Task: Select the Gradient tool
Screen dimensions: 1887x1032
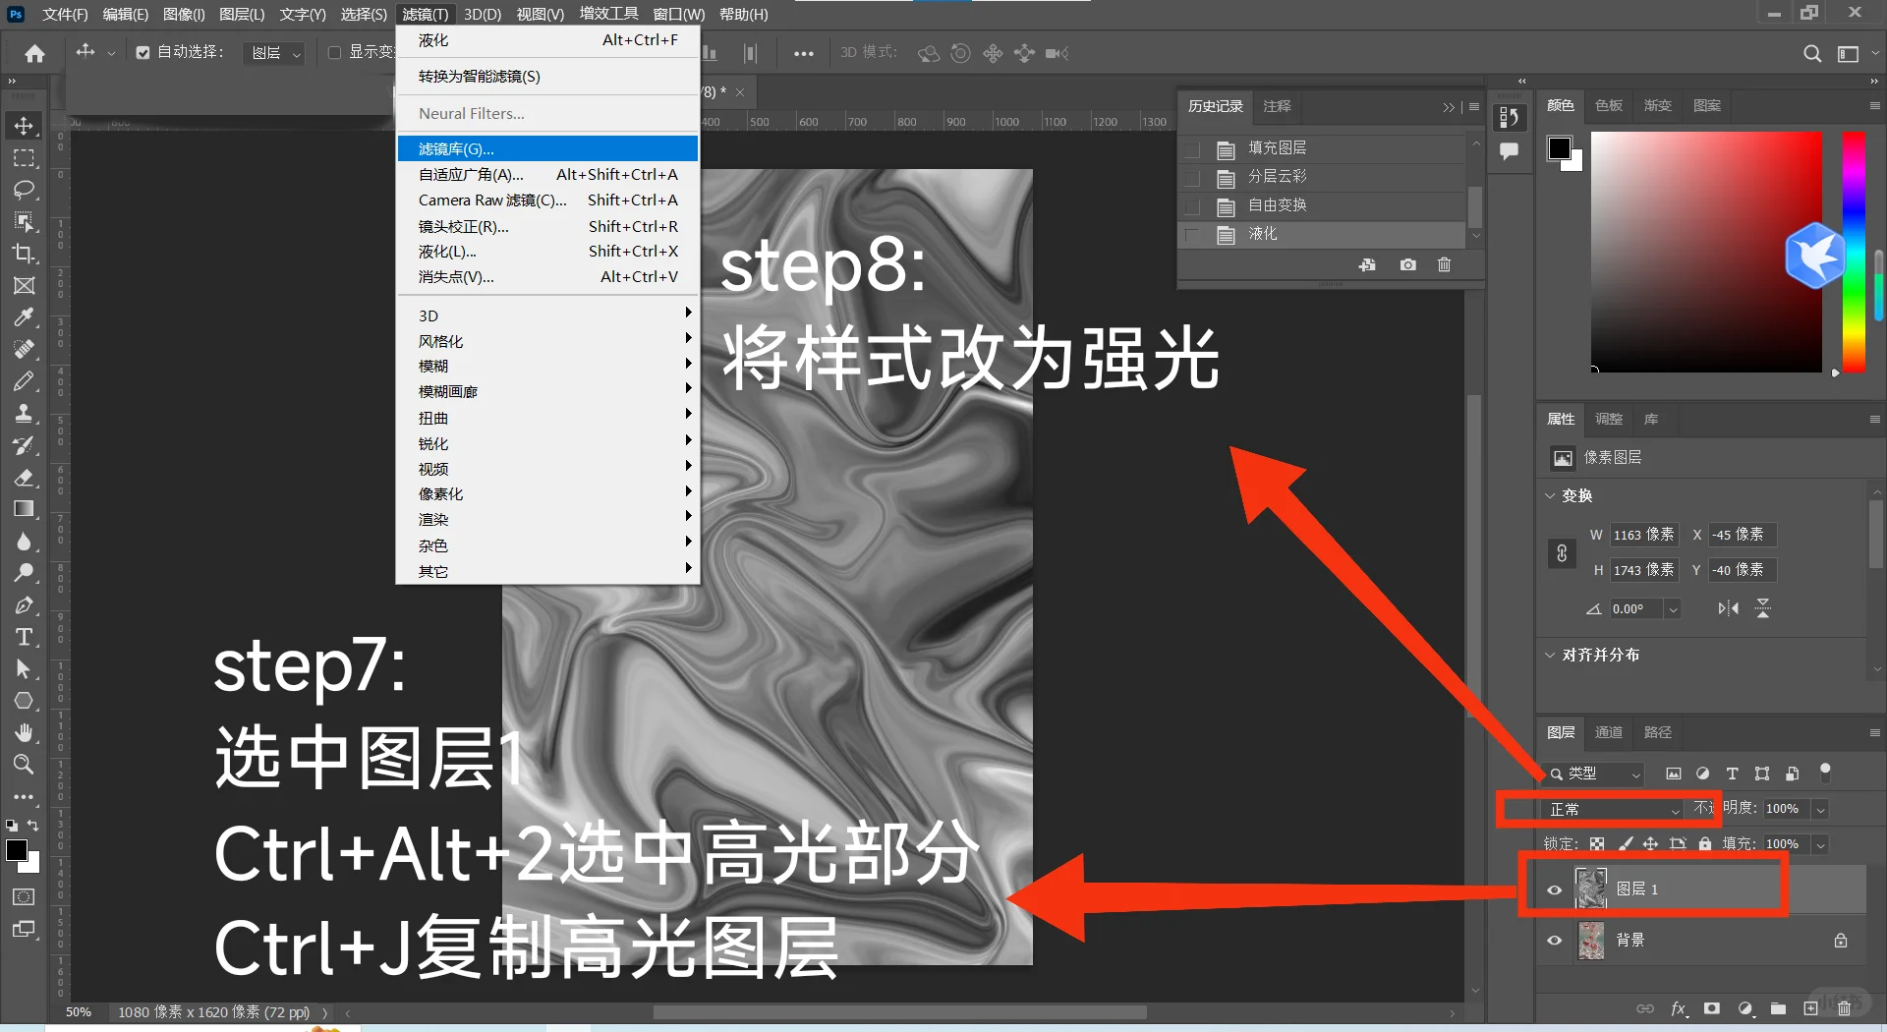Action: click(x=24, y=509)
